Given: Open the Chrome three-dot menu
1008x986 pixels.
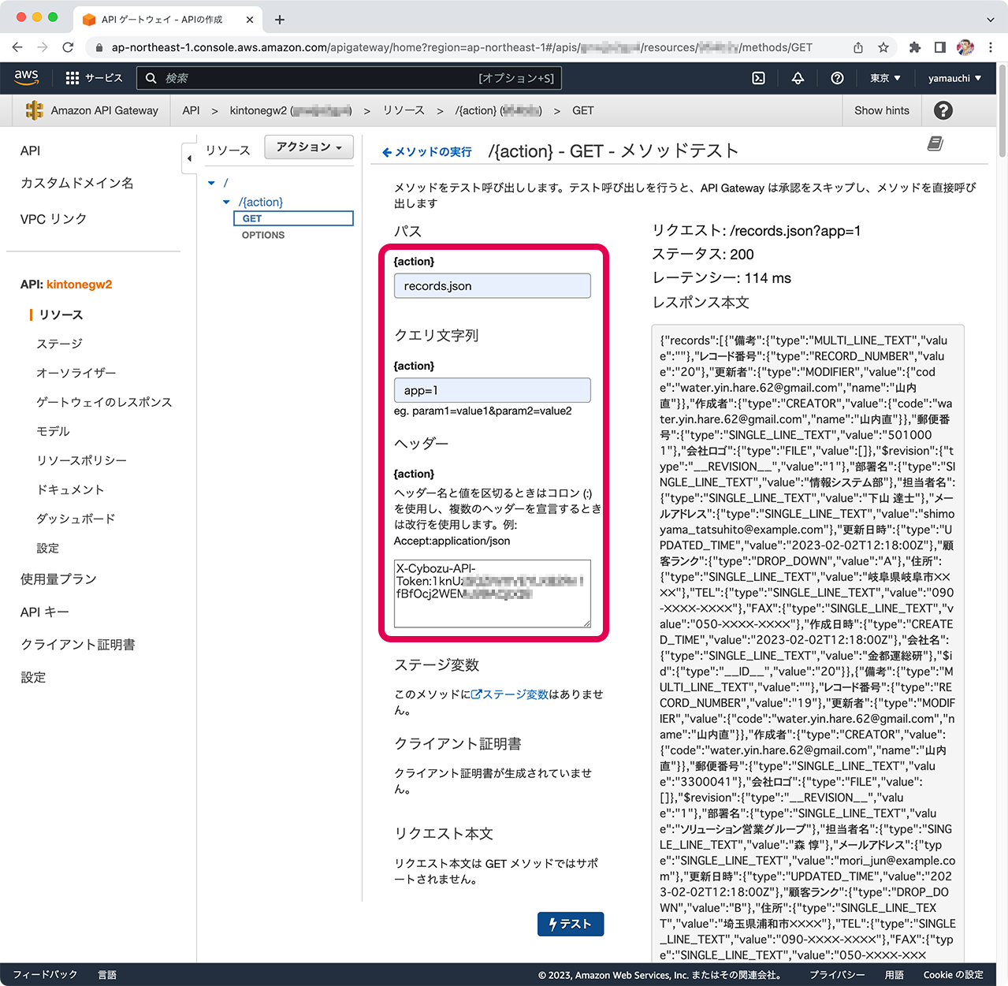Looking at the screenshot, I should click(x=991, y=47).
